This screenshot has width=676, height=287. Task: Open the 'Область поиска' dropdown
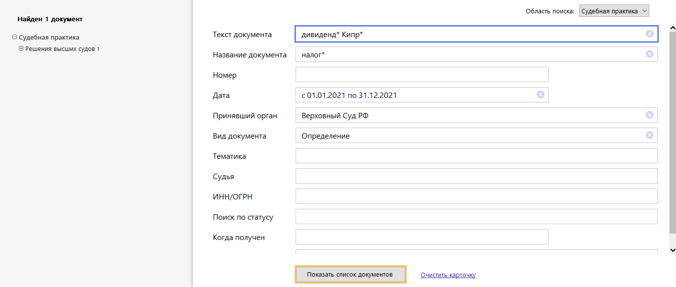point(614,11)
